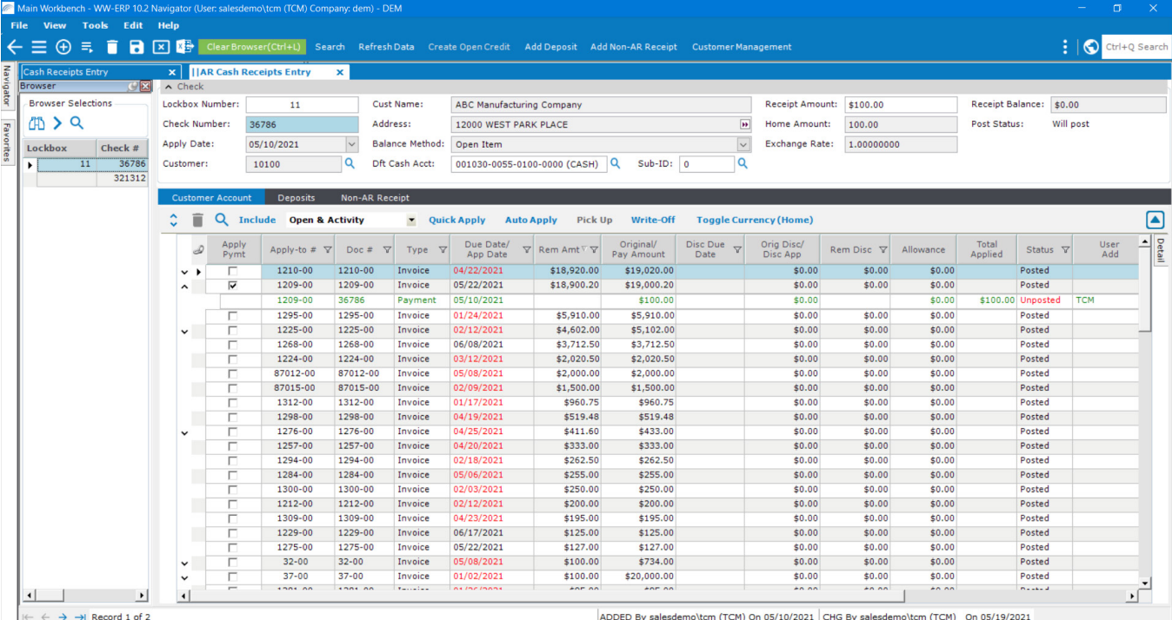
Task: Open the Tools menu
Action: coord(95,26)
